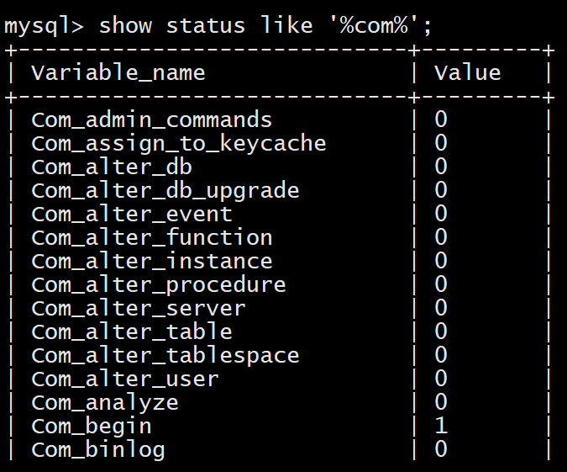Select the Com_binlog row name
The width and height of the screenshot is (567, 472).
98,449
